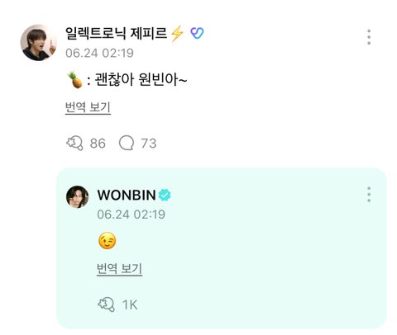Open WONBIN's profile picture
The image size is (397, 335).
(78, 196)
